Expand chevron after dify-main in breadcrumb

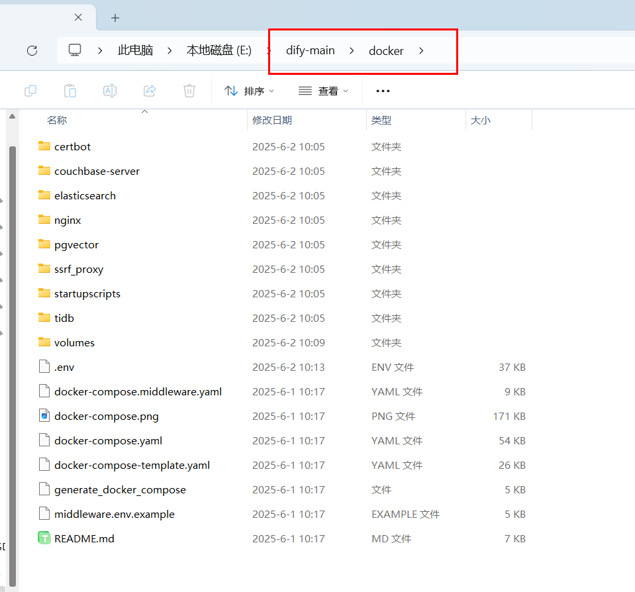pyautogui.click(x=352, y=50)
